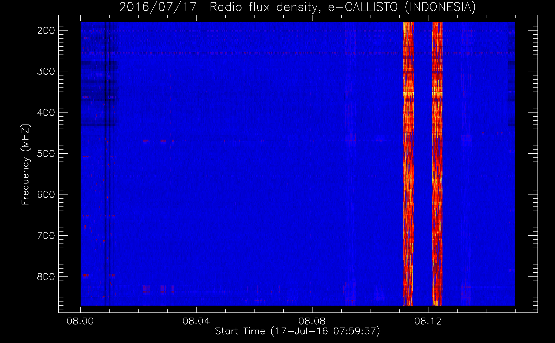Click the 700 frequency tick label

(x=46, y=236)
